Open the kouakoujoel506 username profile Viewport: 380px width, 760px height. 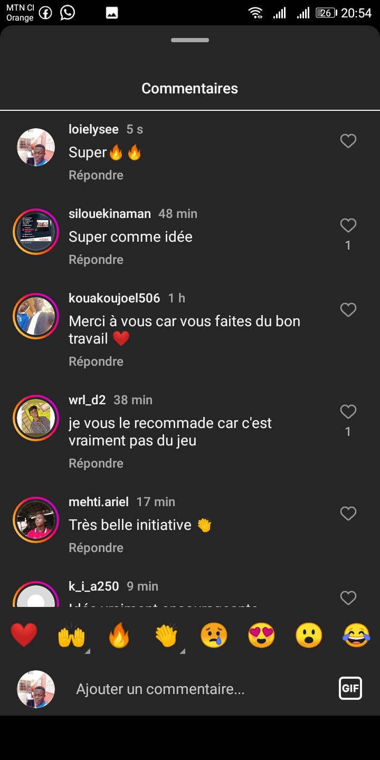[x=114, y=298]
